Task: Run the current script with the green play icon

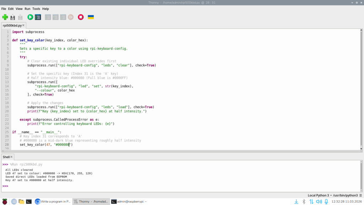Action: point(30,17)
